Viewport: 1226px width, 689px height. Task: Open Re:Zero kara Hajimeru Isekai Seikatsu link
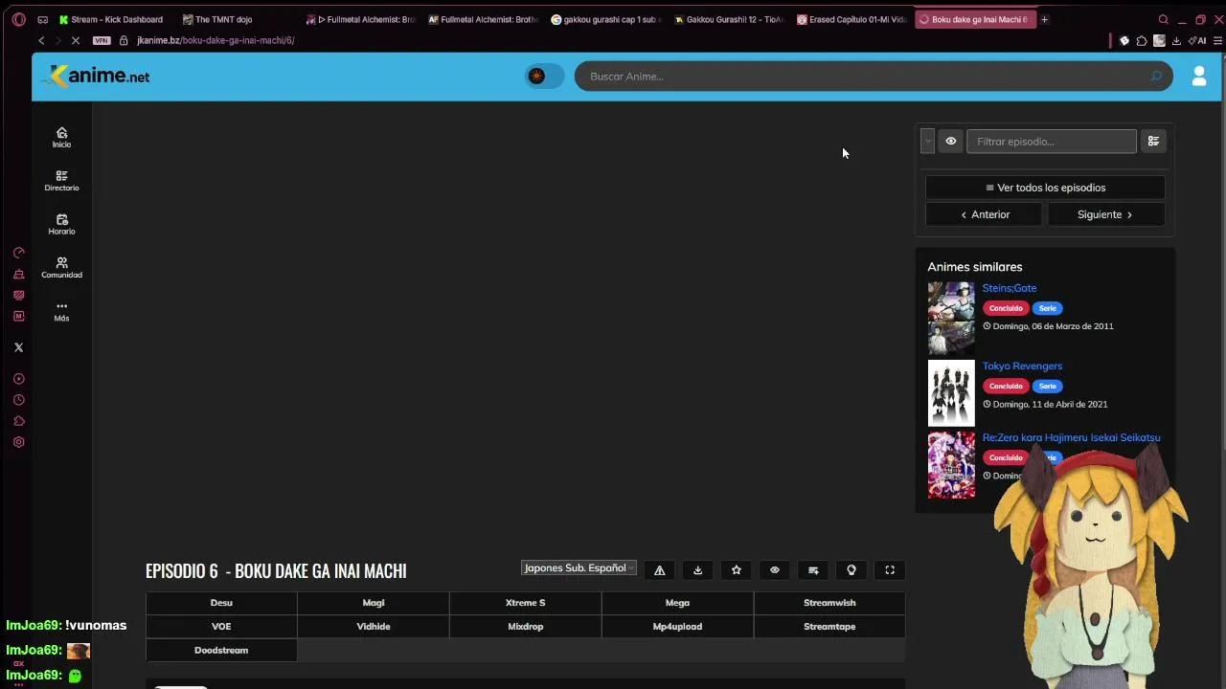pos(1071,437)
